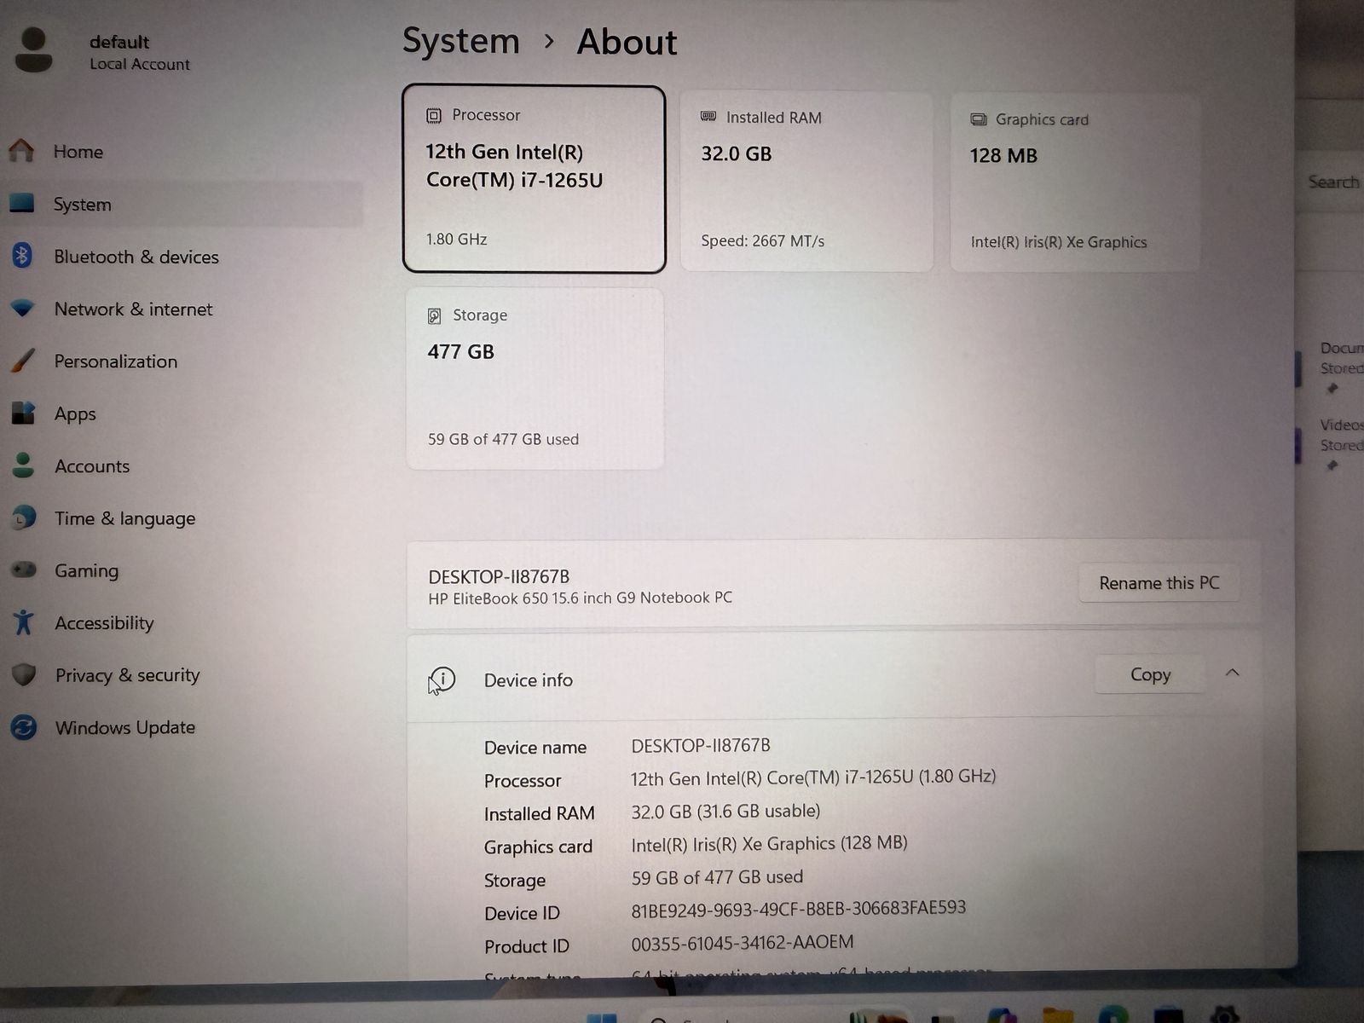Image resolution: width=1364 pixels, height=1023 pixels.
Task: Collapse the Device info section chevron
Action: 1232,673
